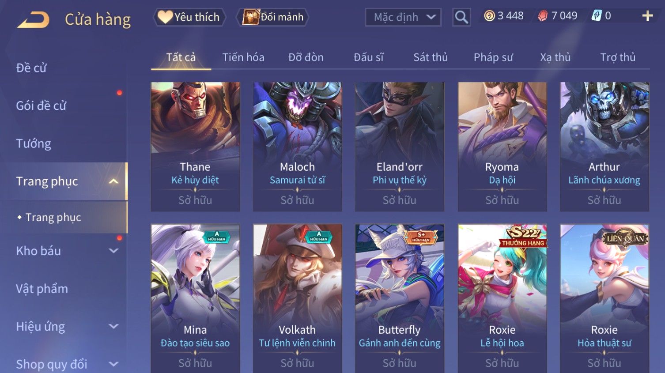Switch to the Pháp sư tab
The image size is (665, 373).
493,57
